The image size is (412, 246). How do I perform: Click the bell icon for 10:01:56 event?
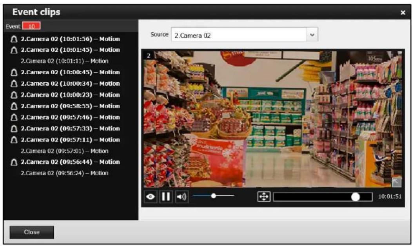14,39
